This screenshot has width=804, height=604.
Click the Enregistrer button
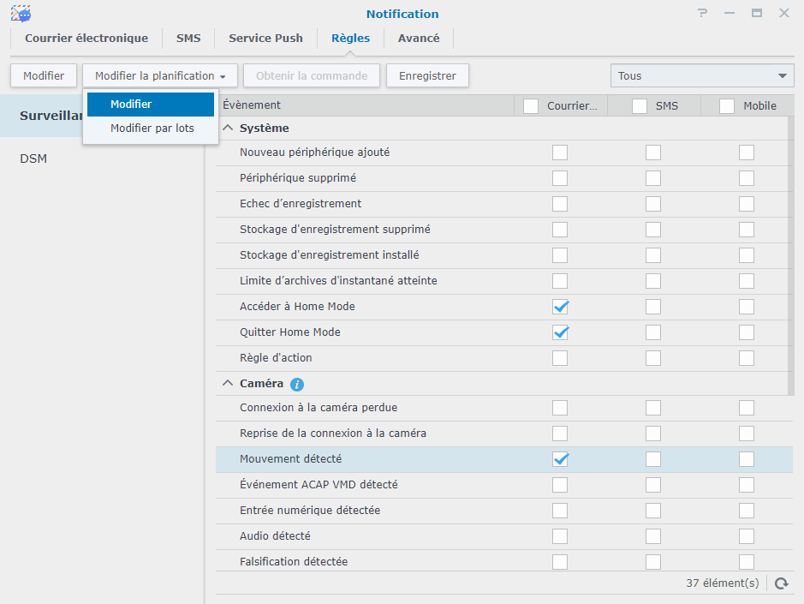(x=427, y=76)
